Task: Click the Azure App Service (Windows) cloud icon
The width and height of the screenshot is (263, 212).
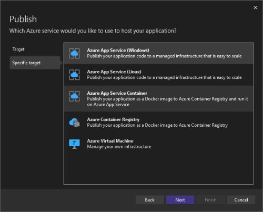Action: (74, 53)
